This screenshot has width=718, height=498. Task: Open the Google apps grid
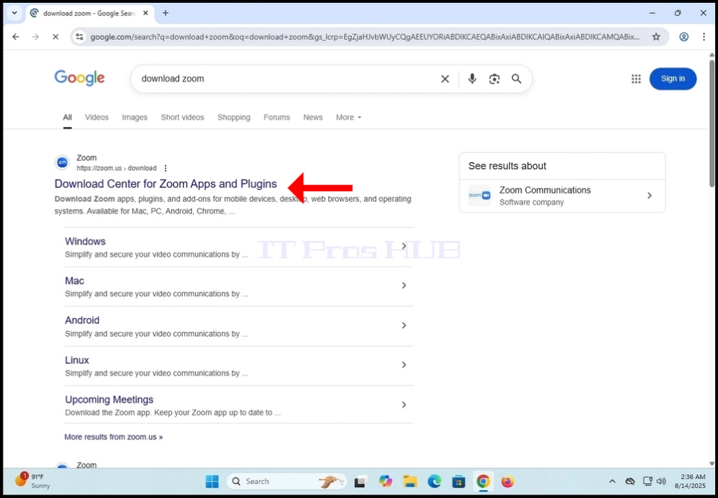tap(636, 79)
